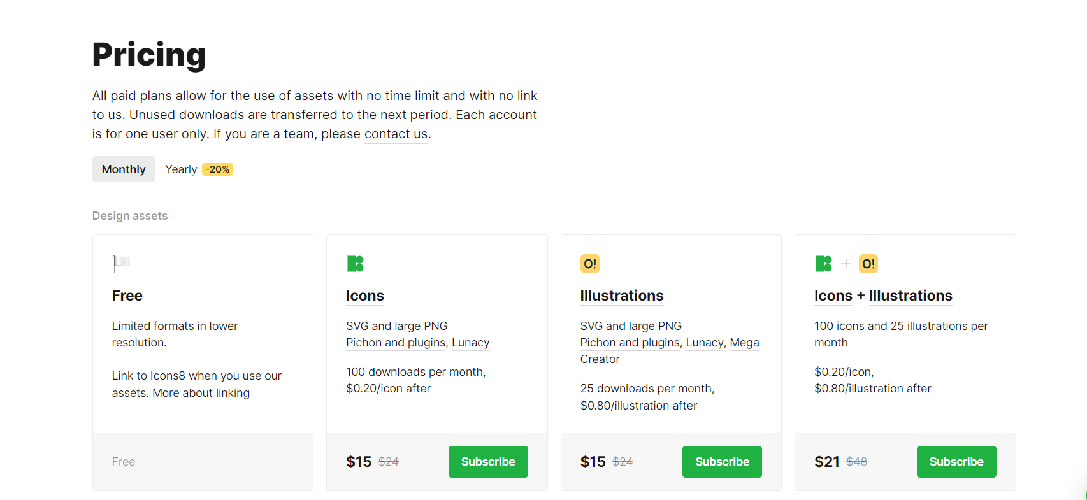Open the contact us link
Screen dimensions: 1087x500
click(396, 134)
